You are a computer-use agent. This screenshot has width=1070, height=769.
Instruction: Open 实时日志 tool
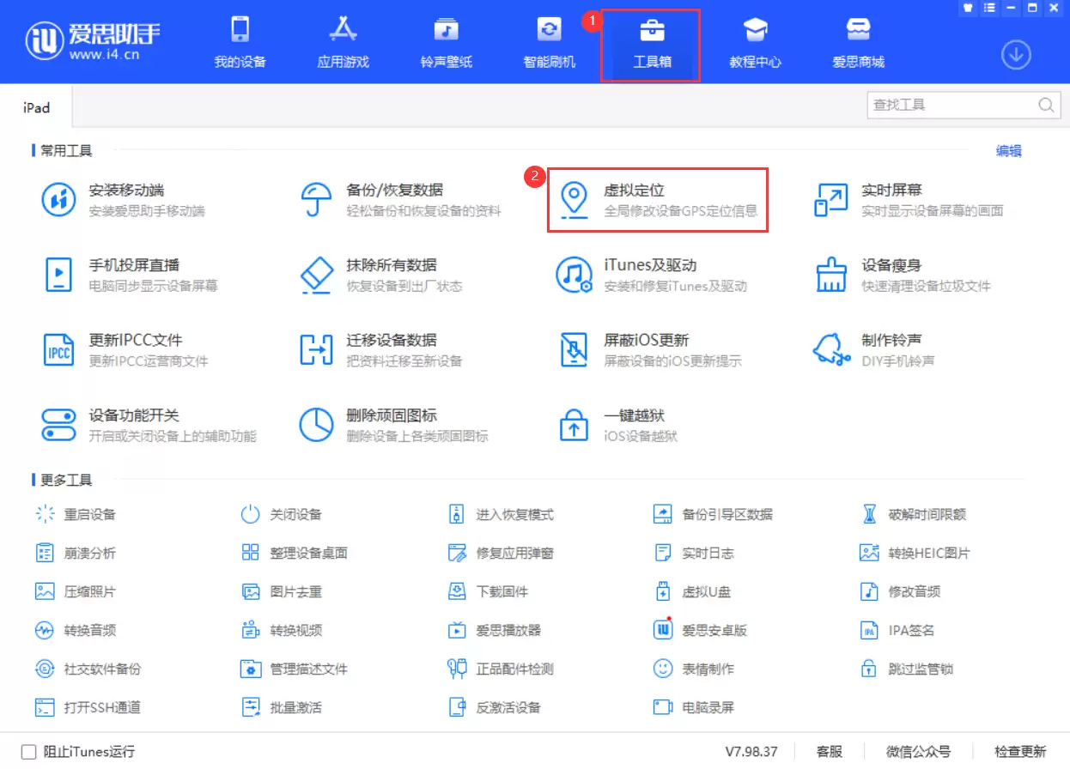[694, 553]
